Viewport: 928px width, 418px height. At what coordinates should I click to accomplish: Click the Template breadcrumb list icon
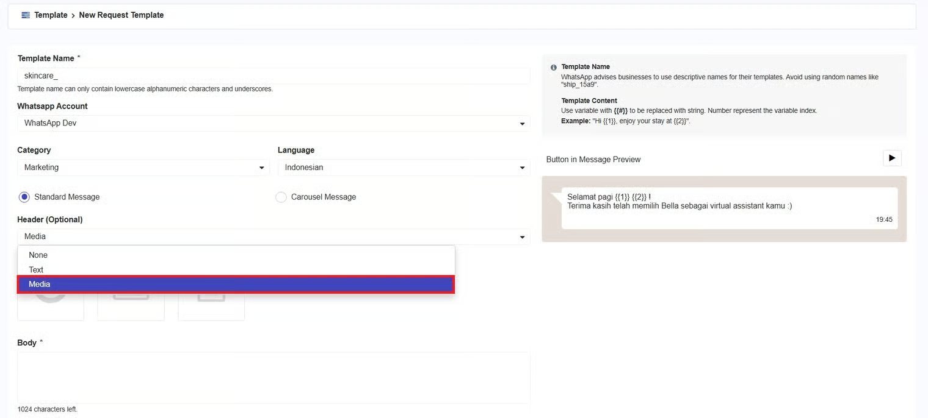pos(26,15)
